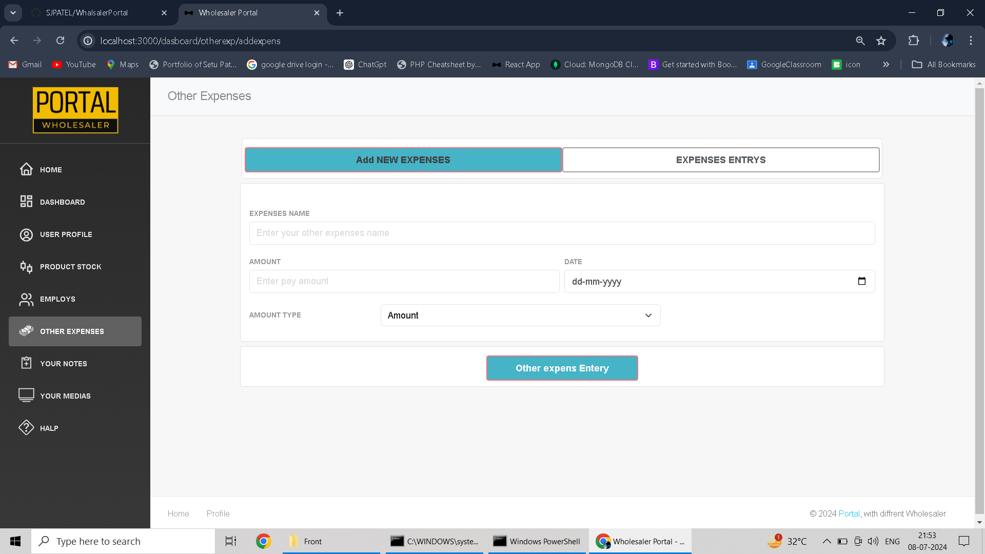Screen dimensions: 985x554
Task: Focus the Enter pay amount field
Action: 404,282
